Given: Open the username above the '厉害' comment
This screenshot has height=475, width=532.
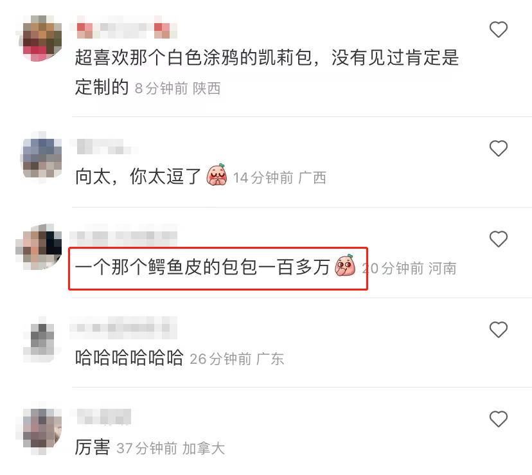Looking at the screenshot, I should pos(104,417).
